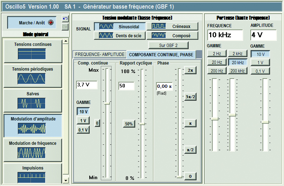The image size is (284, 186).
Task: Select Impulsions mode
Action: click(x=33, y=174)
